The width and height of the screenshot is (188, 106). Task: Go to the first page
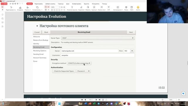82,100
